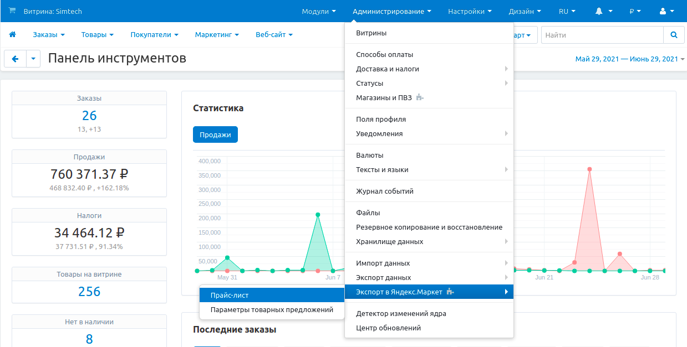Click the shopping cart storefront icon
Screen dimensions: 687x347
12,11
